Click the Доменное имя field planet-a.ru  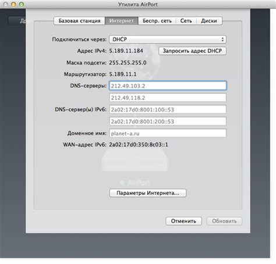tap(168, 133)
